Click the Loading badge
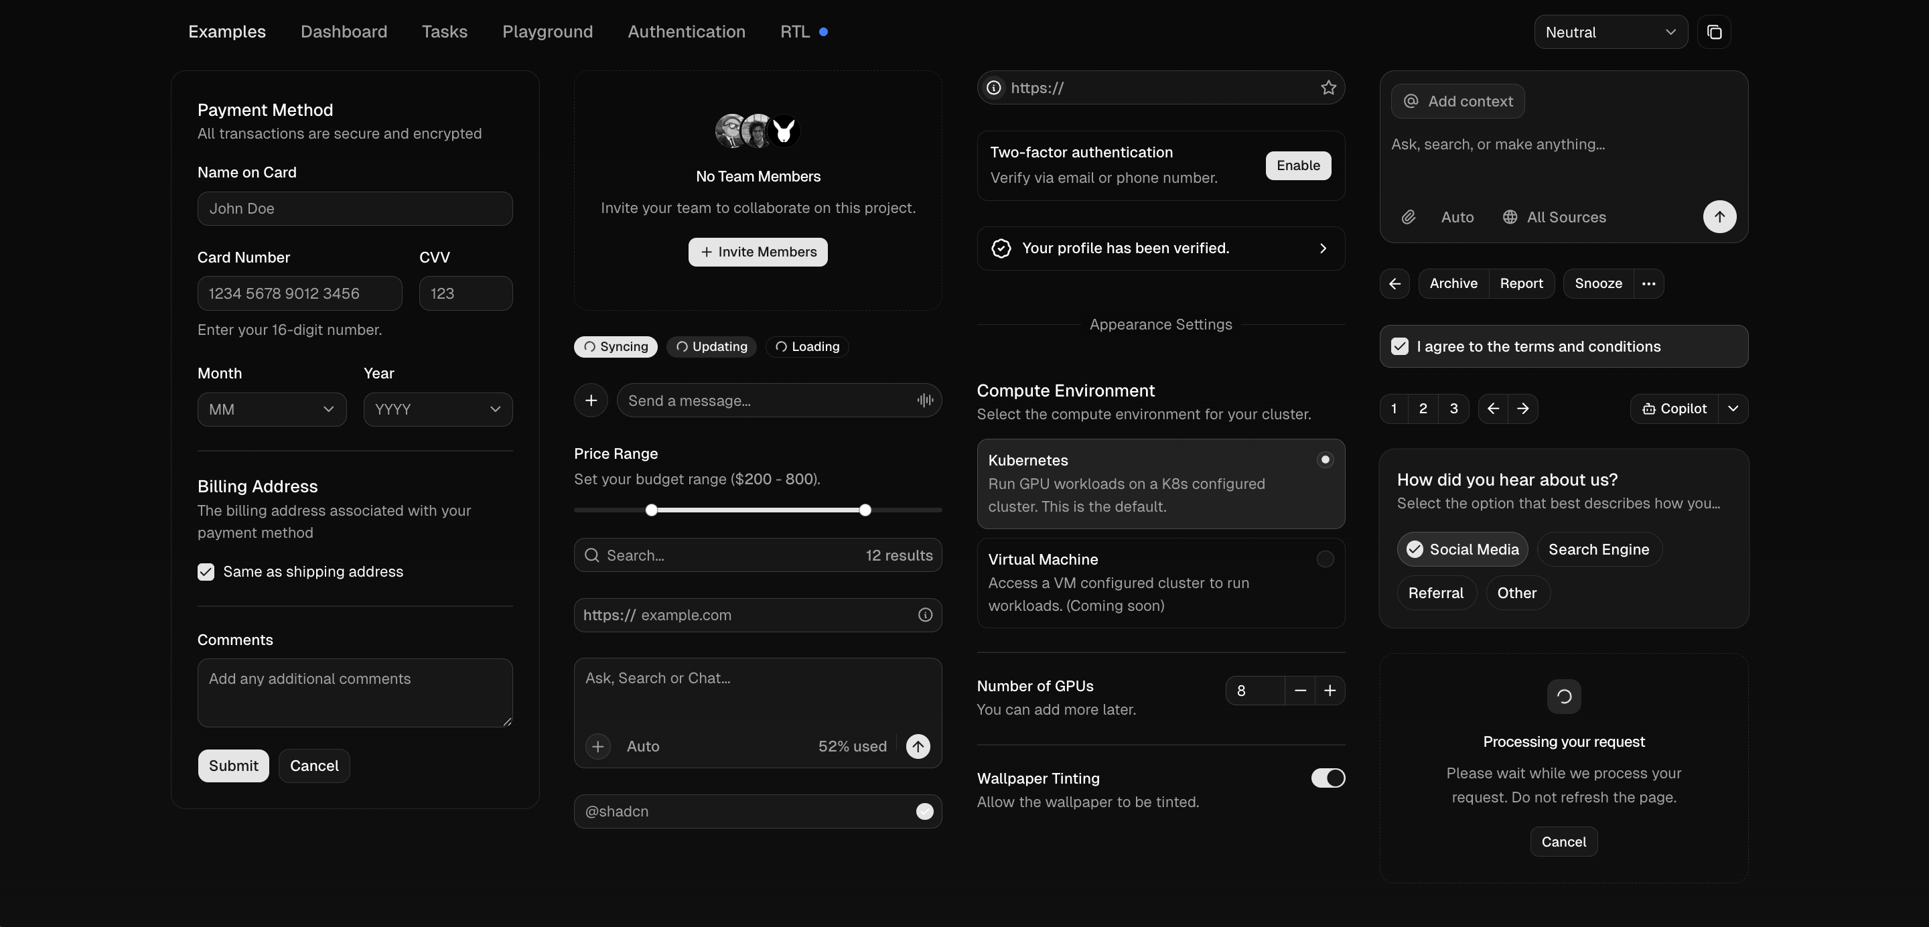 pyautogui.click(x=806, y=347)
